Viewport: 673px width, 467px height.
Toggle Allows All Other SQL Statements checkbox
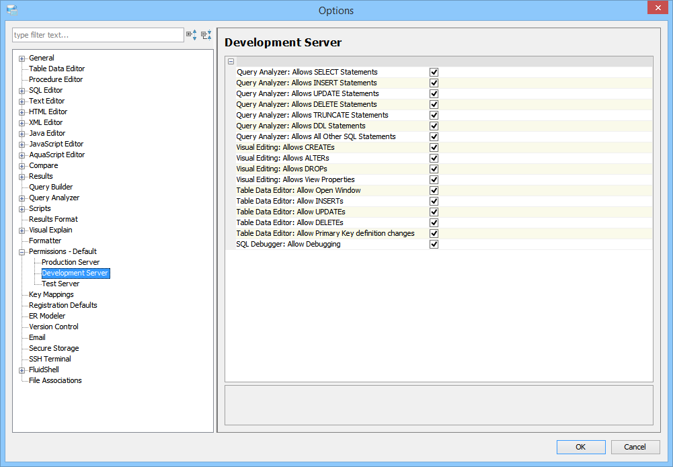pos(434,136)
